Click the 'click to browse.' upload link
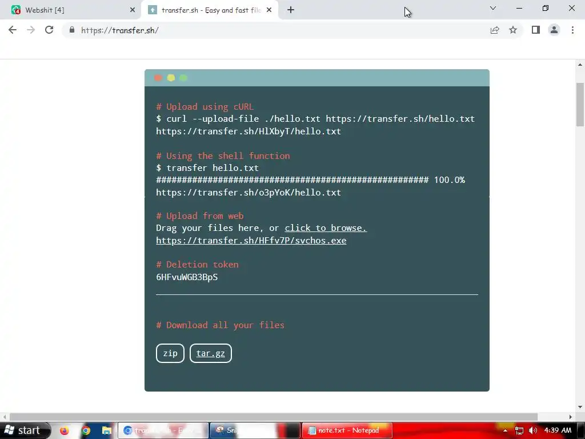585x439 pixels. [x=326, y=228]
